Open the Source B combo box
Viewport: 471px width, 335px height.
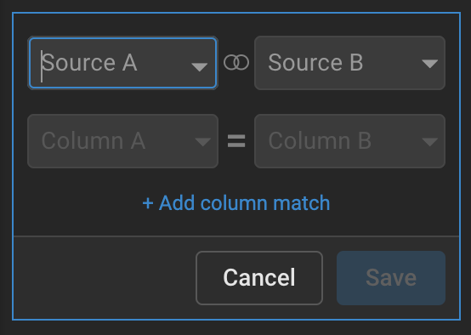[349, 63]
